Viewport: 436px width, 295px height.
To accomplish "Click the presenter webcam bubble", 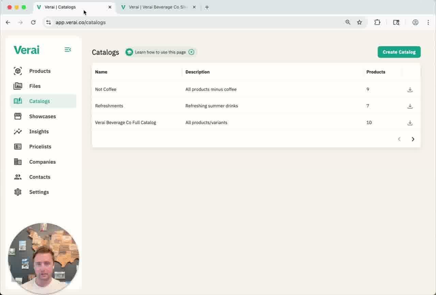I will (44, 259).
